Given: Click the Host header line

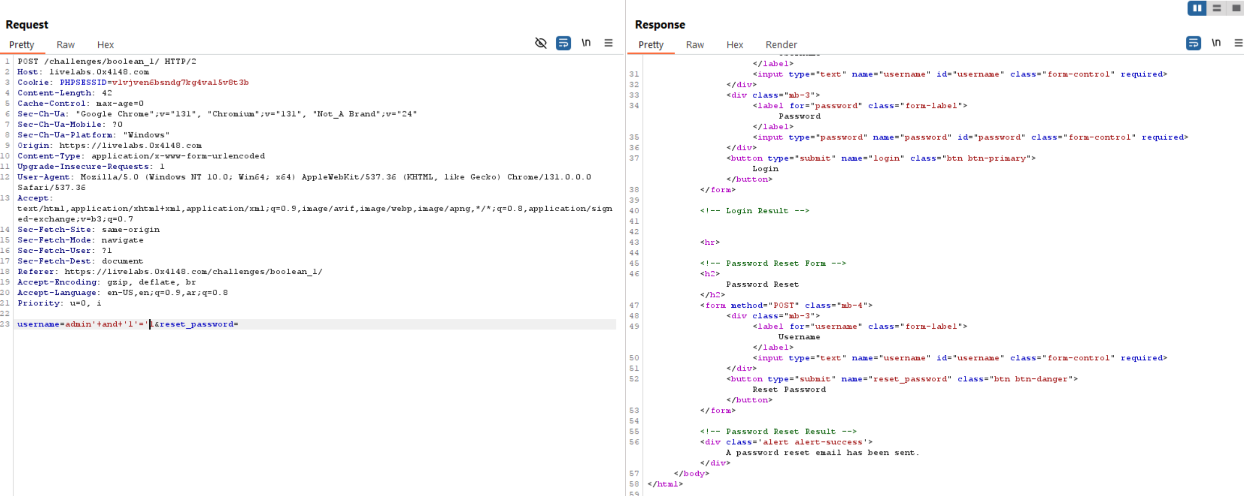Looking at the screenshot, I should pyautogui.click(x=83, y=72).
